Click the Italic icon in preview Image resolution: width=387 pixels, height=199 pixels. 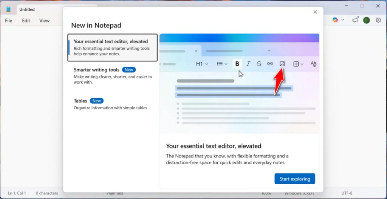tap(248, 64)
